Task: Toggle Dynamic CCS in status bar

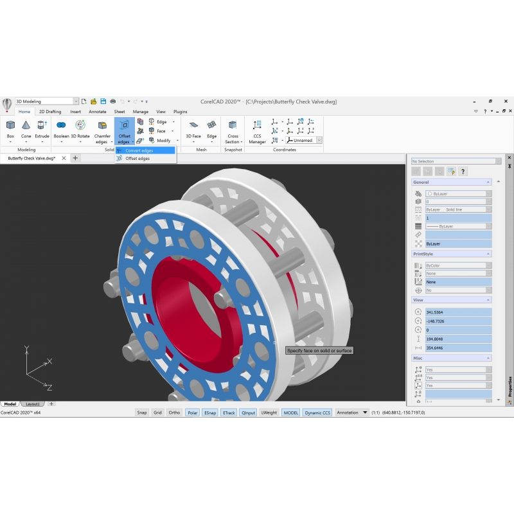Action: (x=317, y=412)
